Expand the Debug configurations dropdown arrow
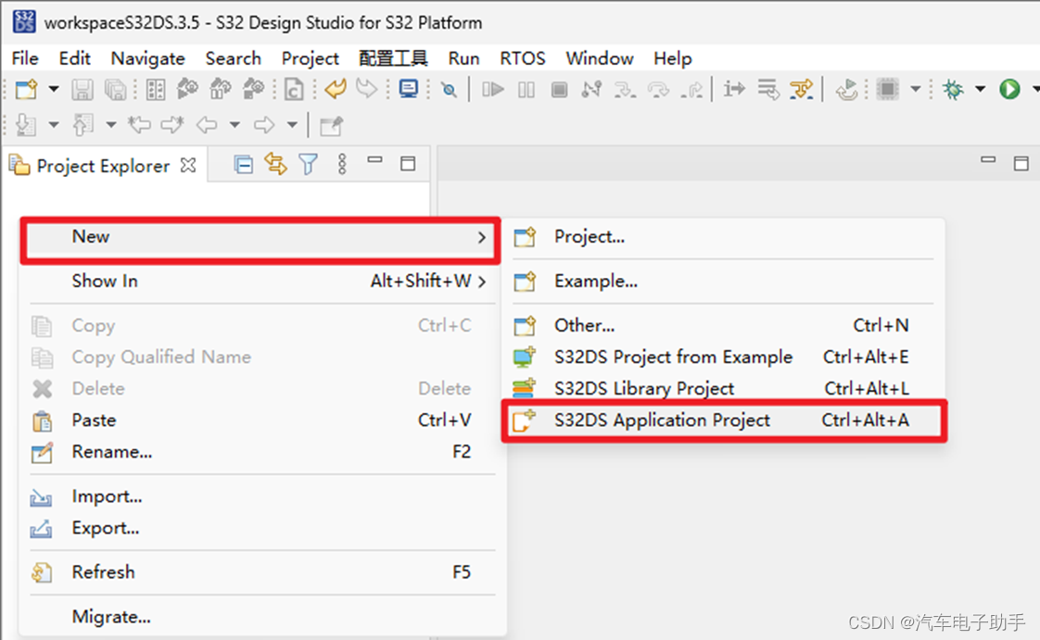This screenshot has width=1040, height=640. click(980, 89)
